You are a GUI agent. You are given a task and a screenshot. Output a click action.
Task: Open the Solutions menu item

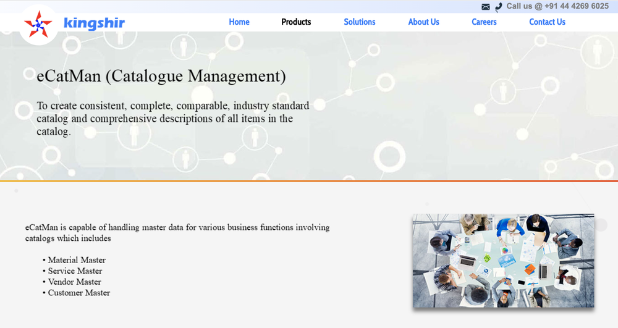coord(360,22)
